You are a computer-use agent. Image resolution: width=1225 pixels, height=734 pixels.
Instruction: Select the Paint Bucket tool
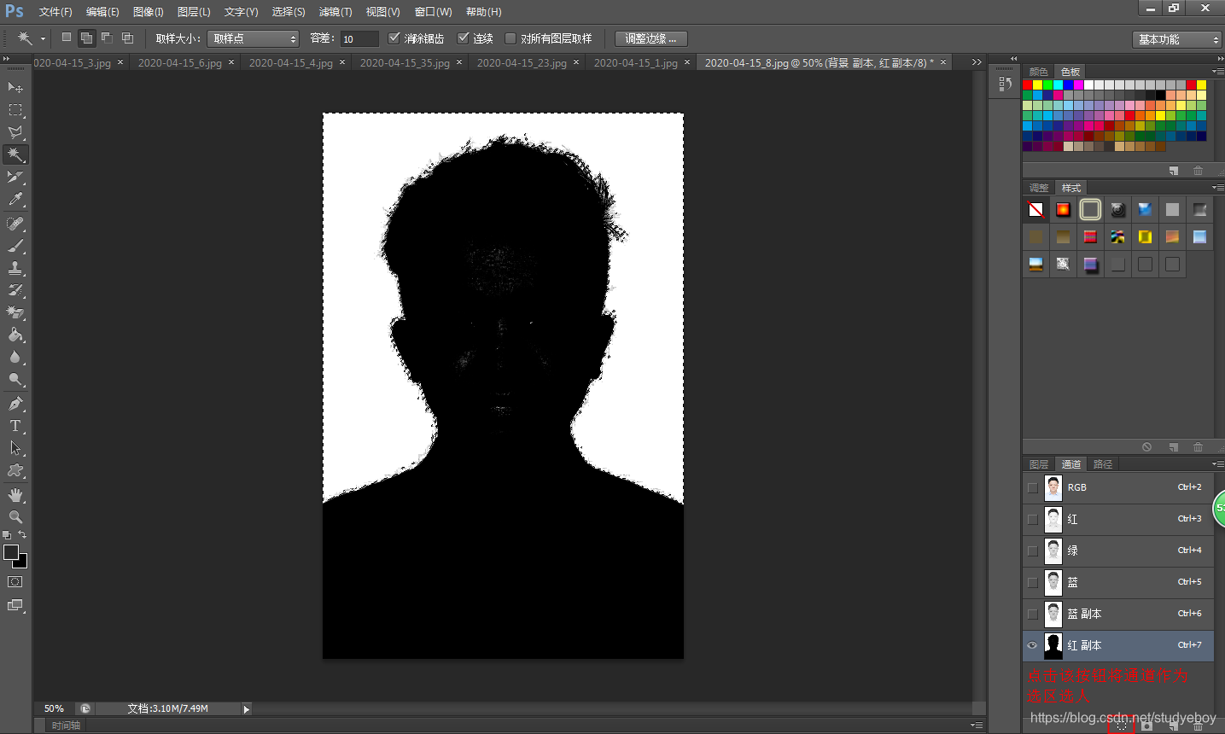pyautogui.click(x=15, y=335)
